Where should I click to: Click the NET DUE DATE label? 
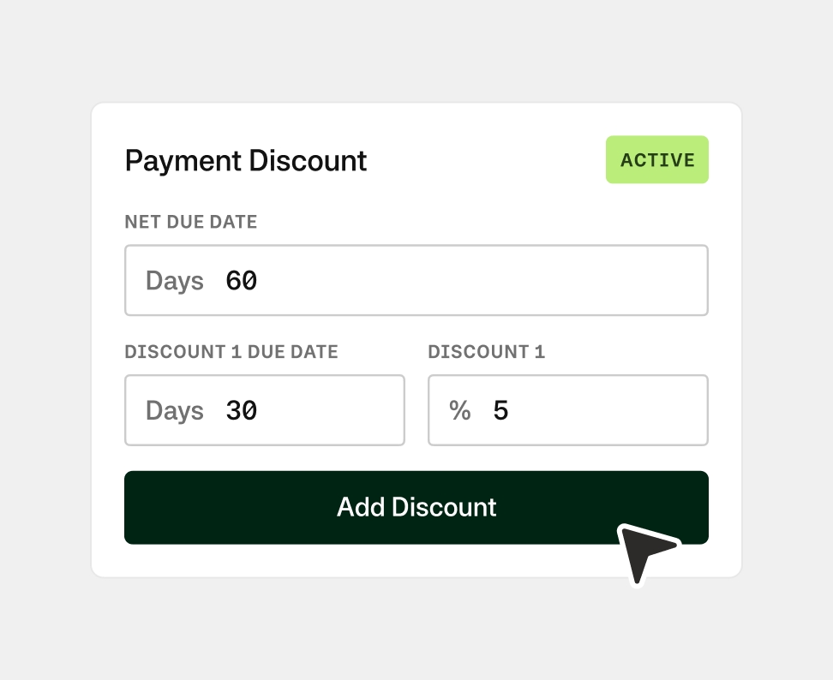click(x=191, y=223)
